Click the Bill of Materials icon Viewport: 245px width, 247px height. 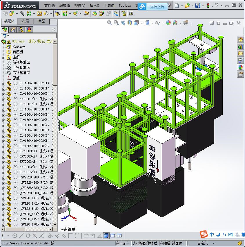click(x=94, y=14)
